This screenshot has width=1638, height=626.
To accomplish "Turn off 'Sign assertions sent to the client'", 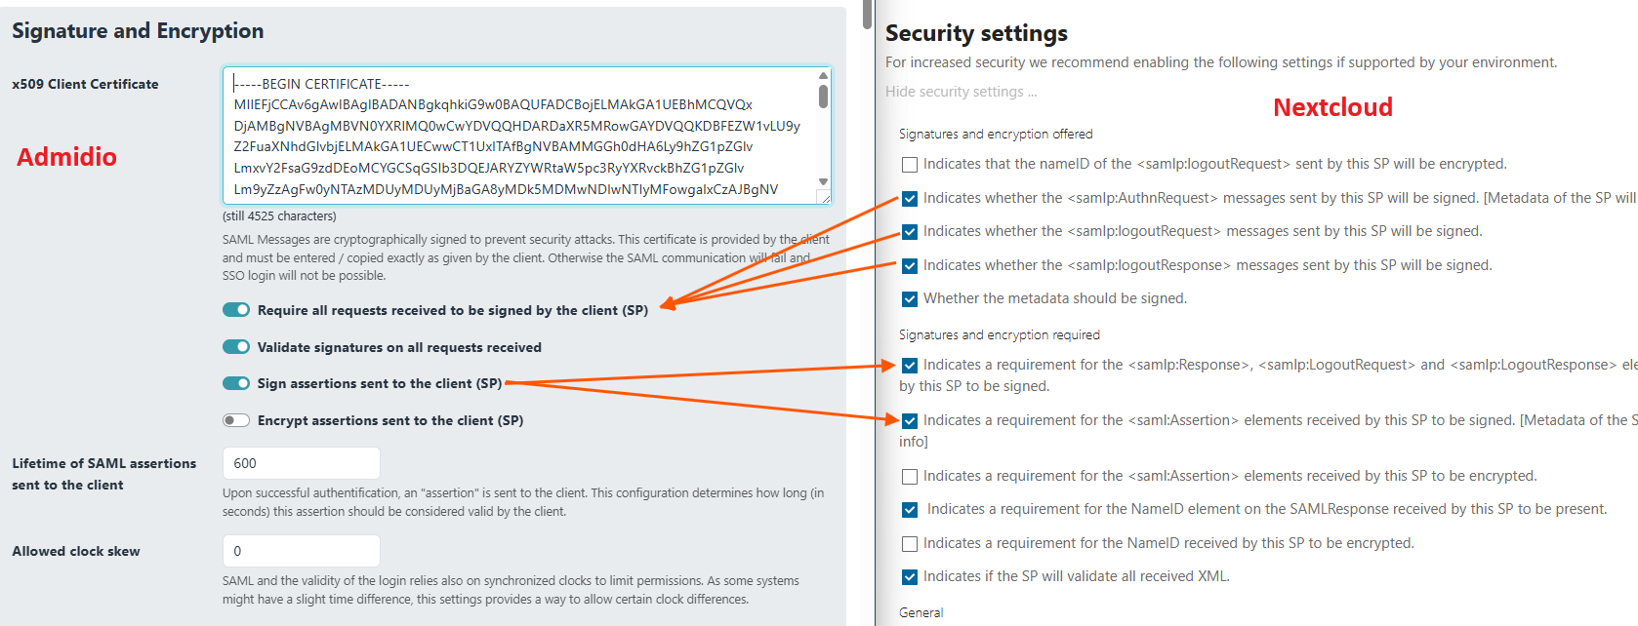I will 236,383.
